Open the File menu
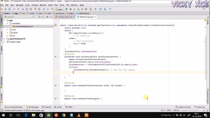Image resolution: width=210 pixels, height=118 pixels. [x=2, y=5]
